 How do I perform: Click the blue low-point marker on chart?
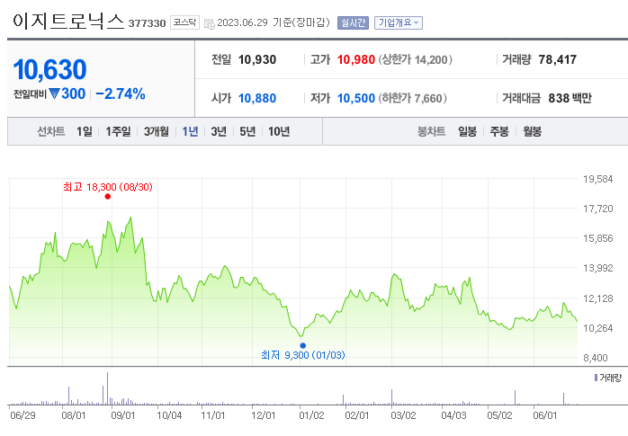[303, 345]
